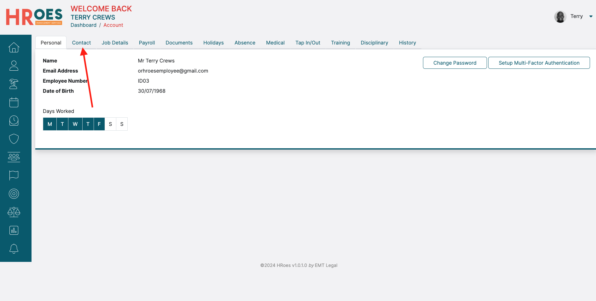Open notifications bell icon
Viewport: 596px width, 301px height.
click(x=14, y=249)
